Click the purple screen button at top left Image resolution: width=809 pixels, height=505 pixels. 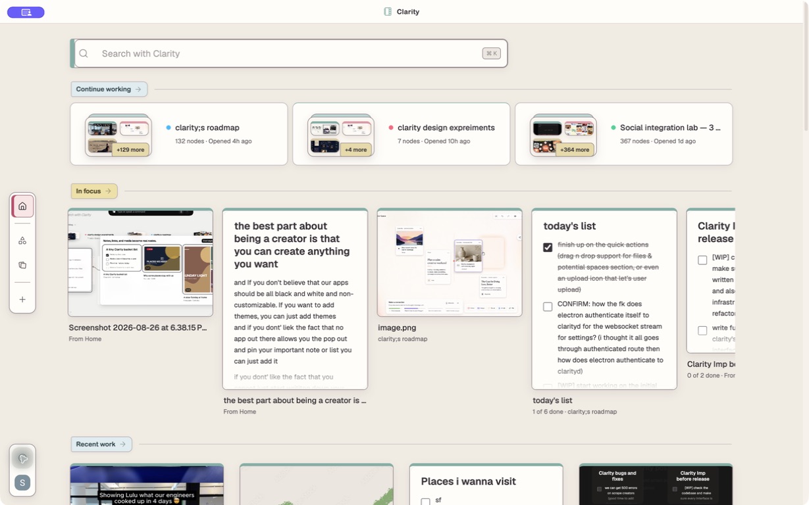[x=26, y=12]
